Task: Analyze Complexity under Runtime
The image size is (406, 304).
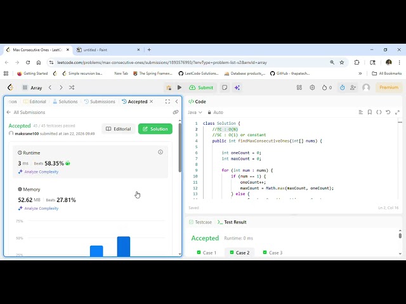Action: [x=38, y=172]
